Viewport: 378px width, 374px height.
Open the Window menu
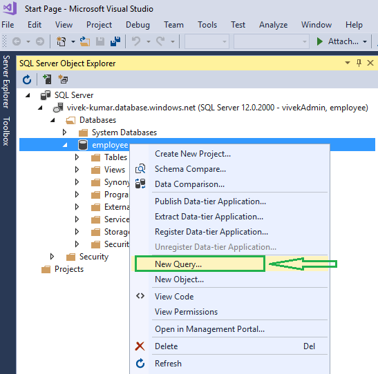(316, 25)
